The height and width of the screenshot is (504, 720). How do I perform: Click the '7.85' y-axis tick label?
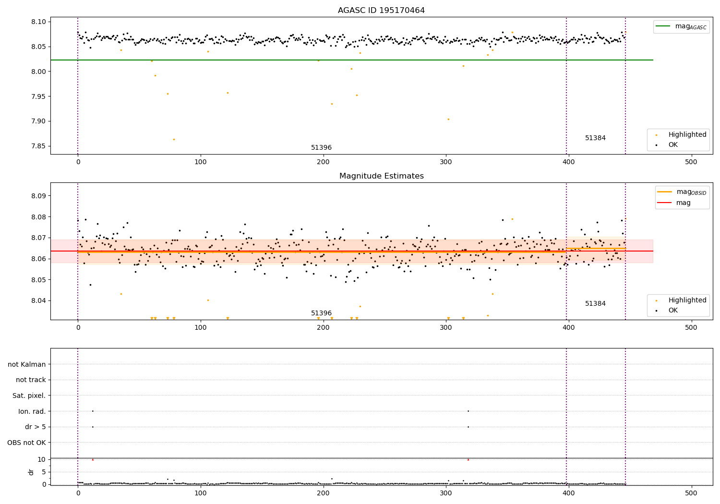click(x=39, y=146)
